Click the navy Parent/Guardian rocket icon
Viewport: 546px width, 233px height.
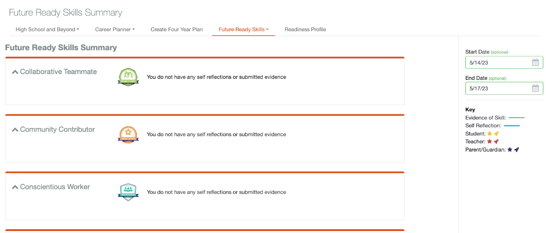pyautogui.click(x=517, y=150)
